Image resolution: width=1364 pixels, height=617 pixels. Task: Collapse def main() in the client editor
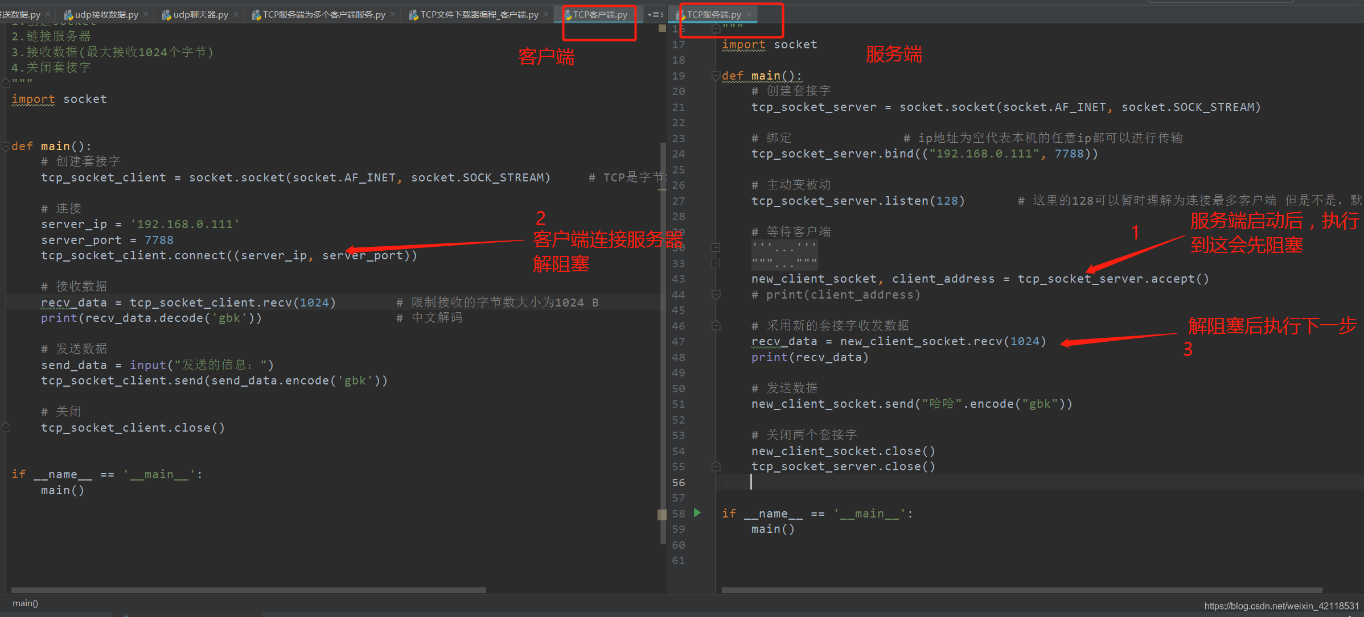[x=6, y=146]
